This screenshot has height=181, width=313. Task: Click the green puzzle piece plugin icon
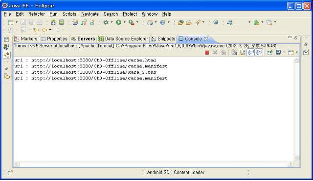[256, 22]
